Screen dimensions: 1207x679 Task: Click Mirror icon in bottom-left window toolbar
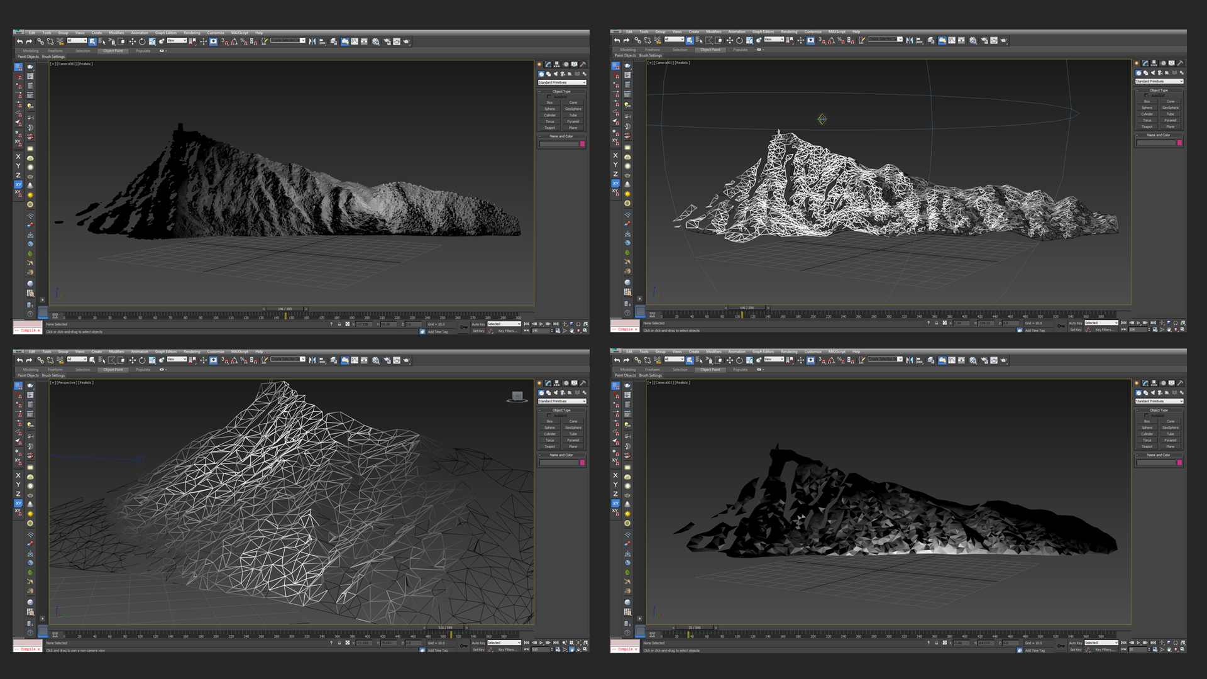312,360
